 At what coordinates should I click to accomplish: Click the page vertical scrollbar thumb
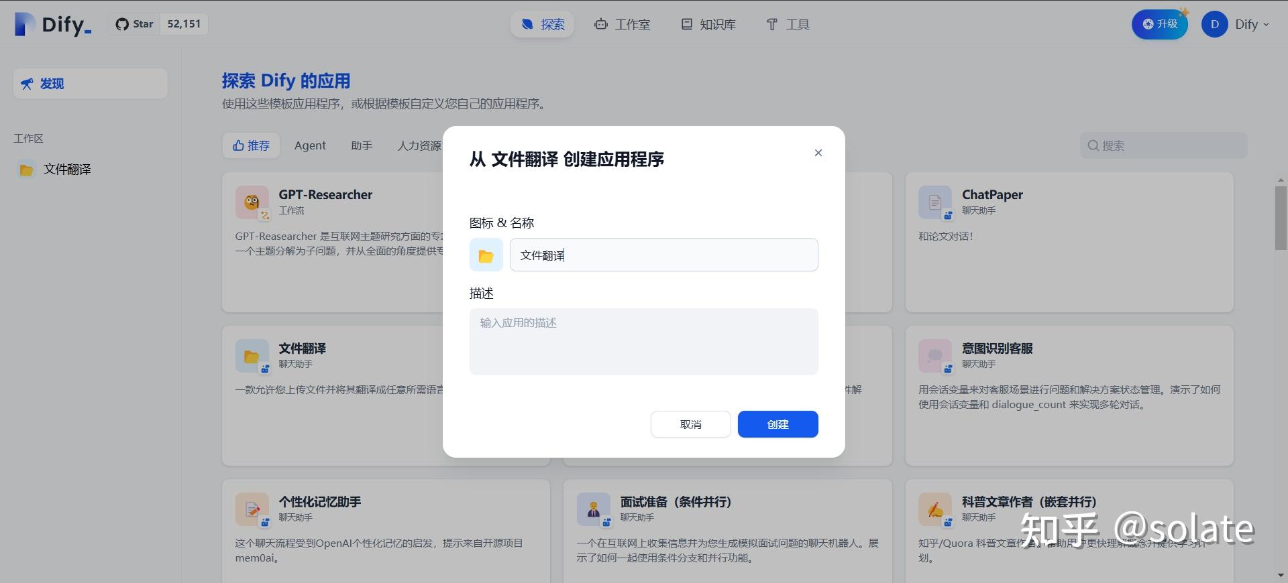click(1281, 218)
